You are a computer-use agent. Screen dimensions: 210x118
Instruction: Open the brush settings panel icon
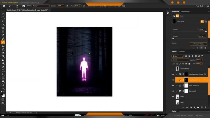coord(24,6)
